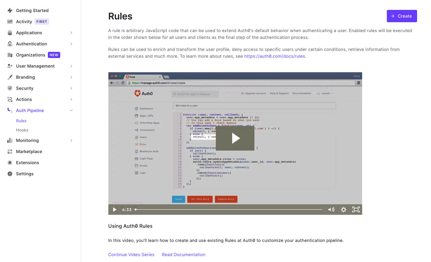Click the video progress bar
This screenshot has width=431, height=262.
coord(229,210)
